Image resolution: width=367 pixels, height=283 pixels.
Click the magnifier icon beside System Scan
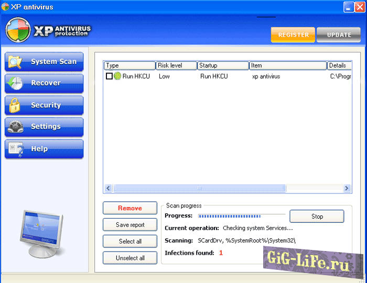[16, 62]
